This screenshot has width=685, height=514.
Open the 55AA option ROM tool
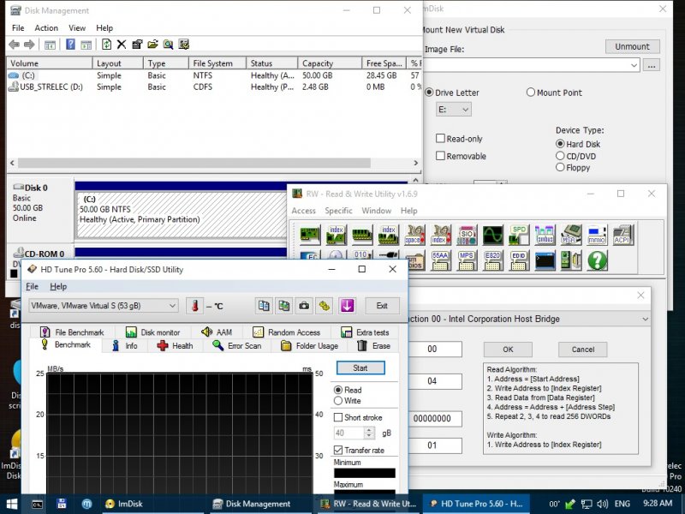click(x=440, y=261)
